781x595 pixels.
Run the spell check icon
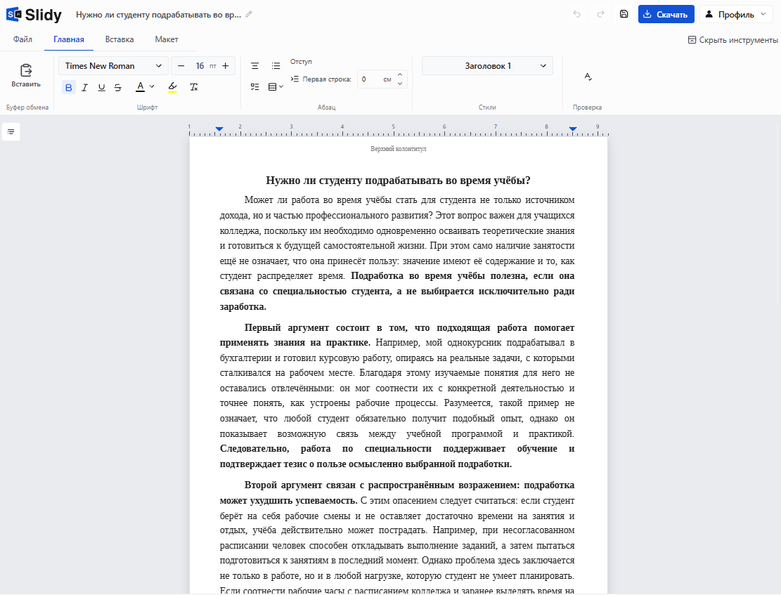588,76
